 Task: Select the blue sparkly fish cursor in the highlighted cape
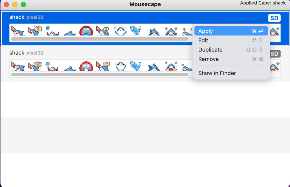136,30
